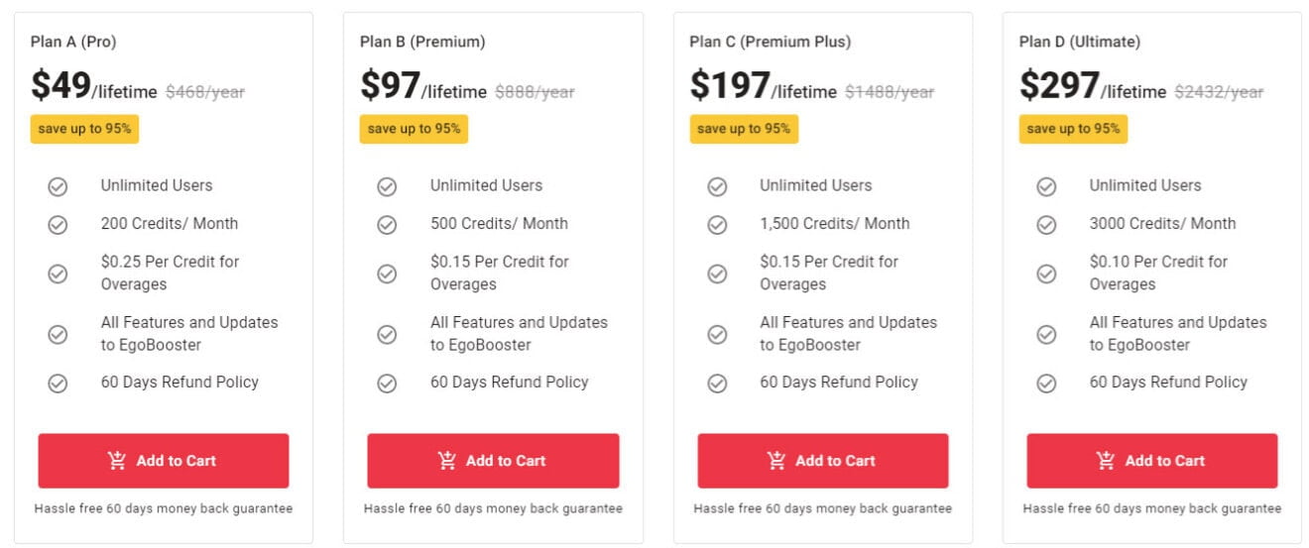Screen dimensions: 1309x548
Task: Add Plan B Premium to cart
Action: click(x=493, y=461)
